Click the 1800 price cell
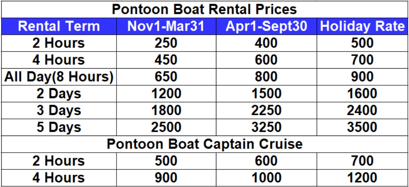This screenshot has width=409, height=187. point(166,110)
